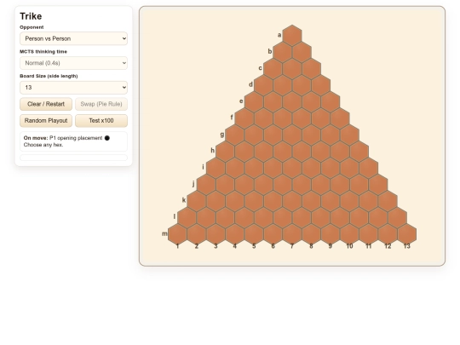Place on the leftmost hex in row g
Image resolution: width=460 pixels, height=345 pixels.
[x=234, y=135]
